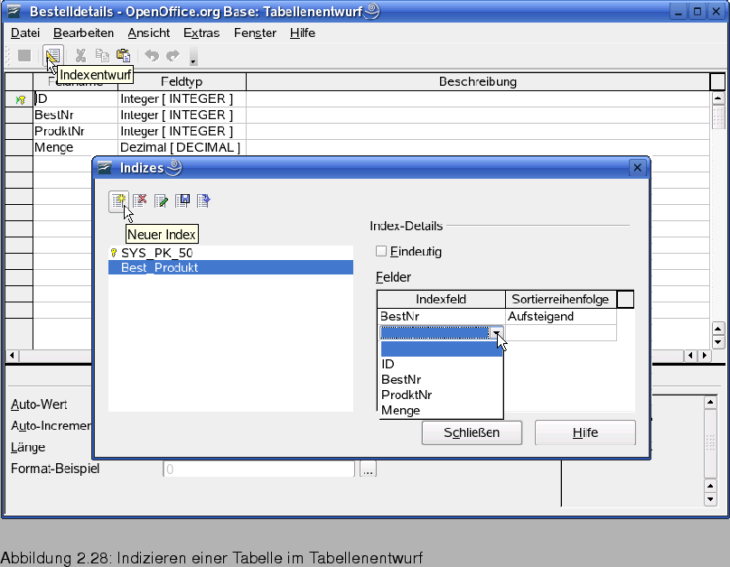730x567 pixels.
Task: Delete the selected index
Action: (x=141, y=200)
